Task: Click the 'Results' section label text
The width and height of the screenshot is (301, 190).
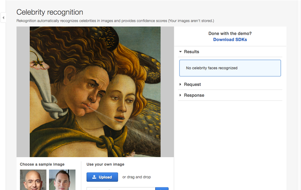Action: (192, 52)
